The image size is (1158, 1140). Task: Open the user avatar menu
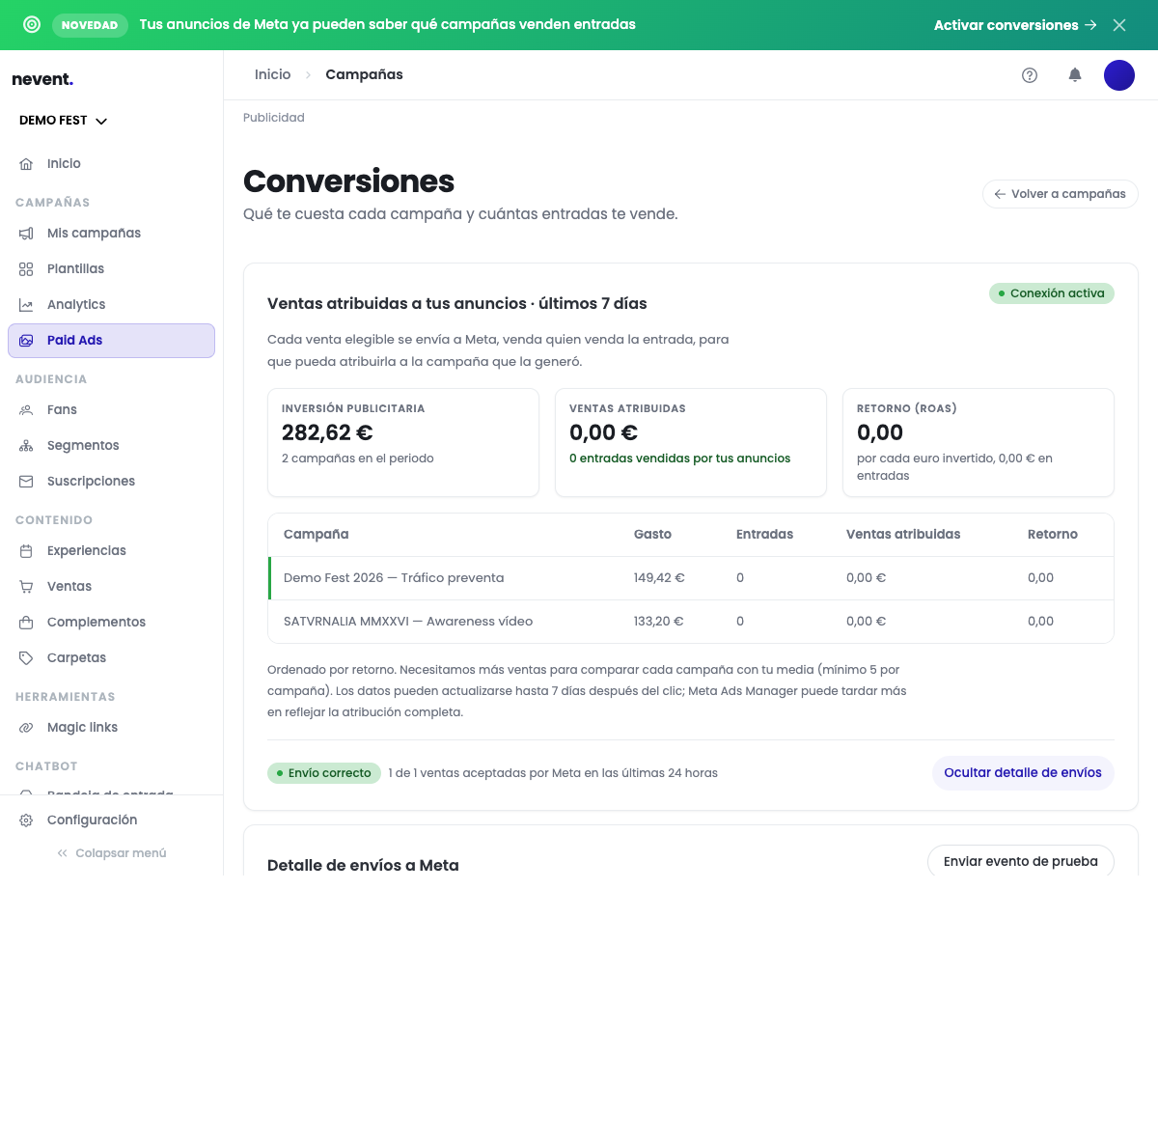(x=1119, y=75)
